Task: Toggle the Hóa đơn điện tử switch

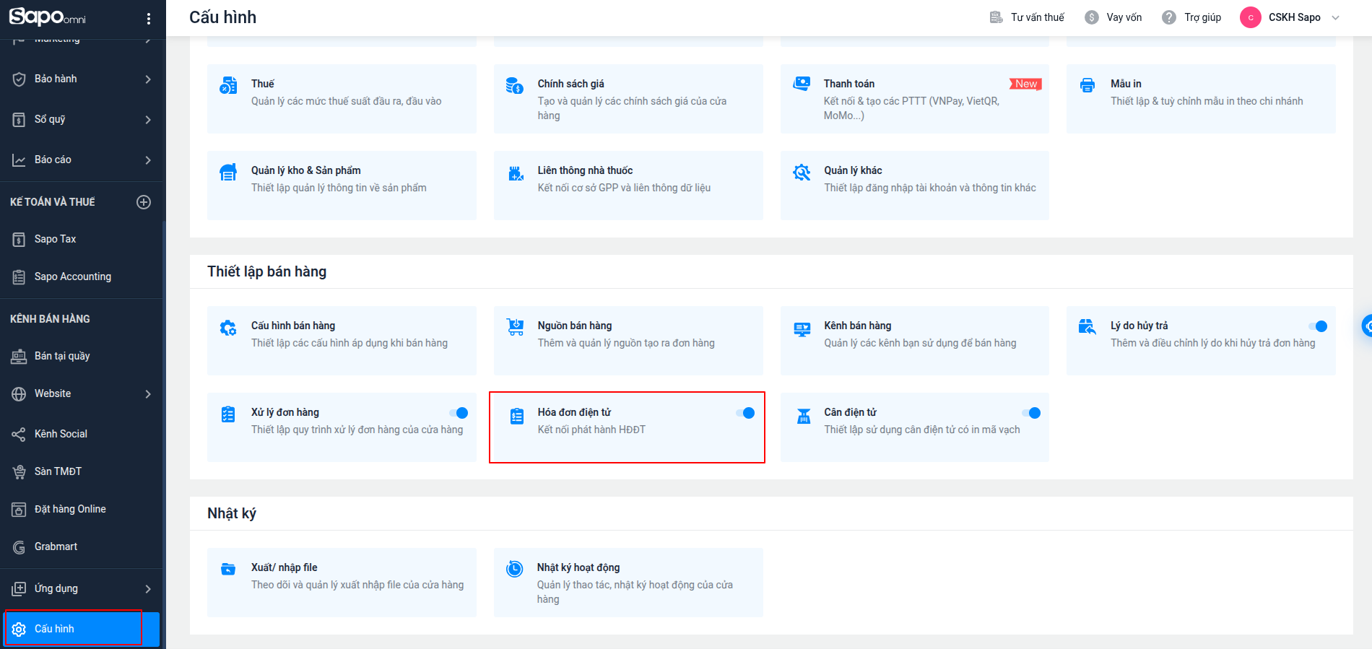Action: (x=745, y=413)
